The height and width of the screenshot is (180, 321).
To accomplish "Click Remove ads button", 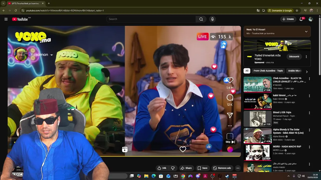I will [222, 168].
